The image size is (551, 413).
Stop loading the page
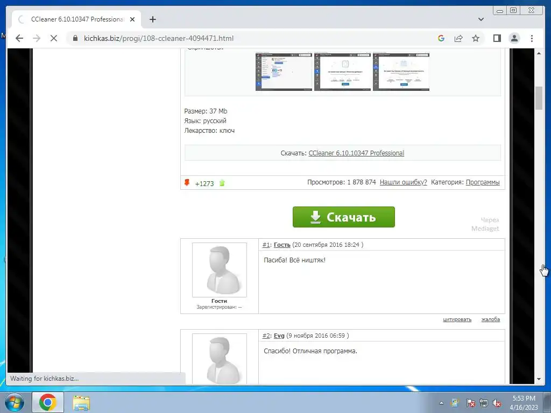54,38
